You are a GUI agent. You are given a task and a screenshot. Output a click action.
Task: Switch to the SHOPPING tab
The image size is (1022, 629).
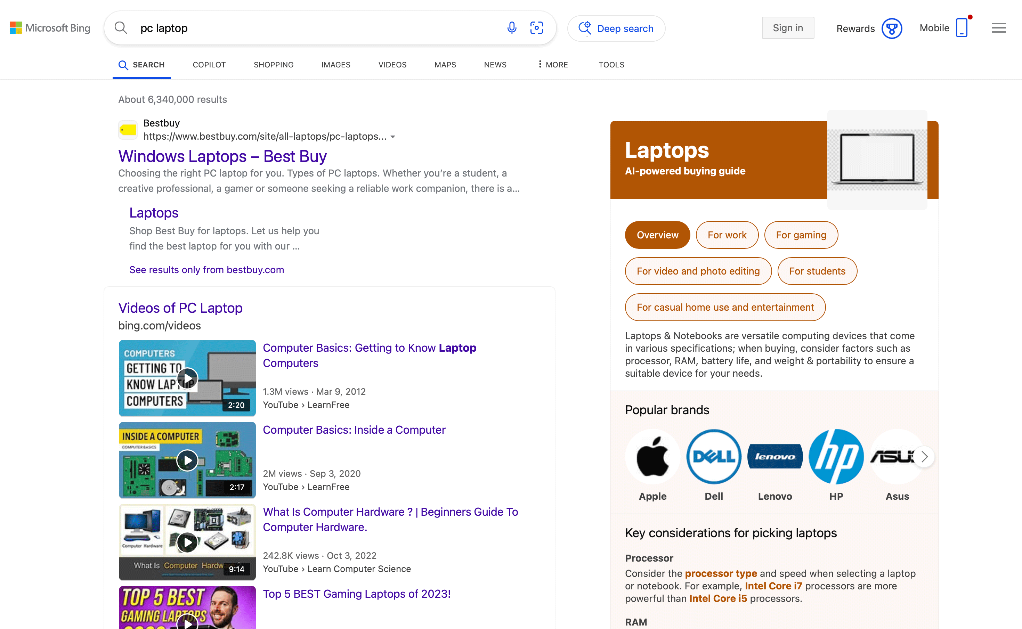273,65
